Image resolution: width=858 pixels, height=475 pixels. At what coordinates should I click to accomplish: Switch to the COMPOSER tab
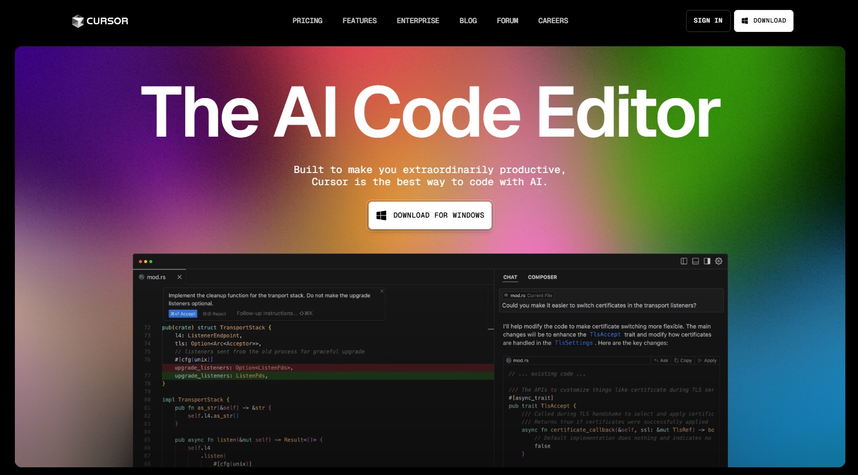pyautogui.click(x=542, y=277)
